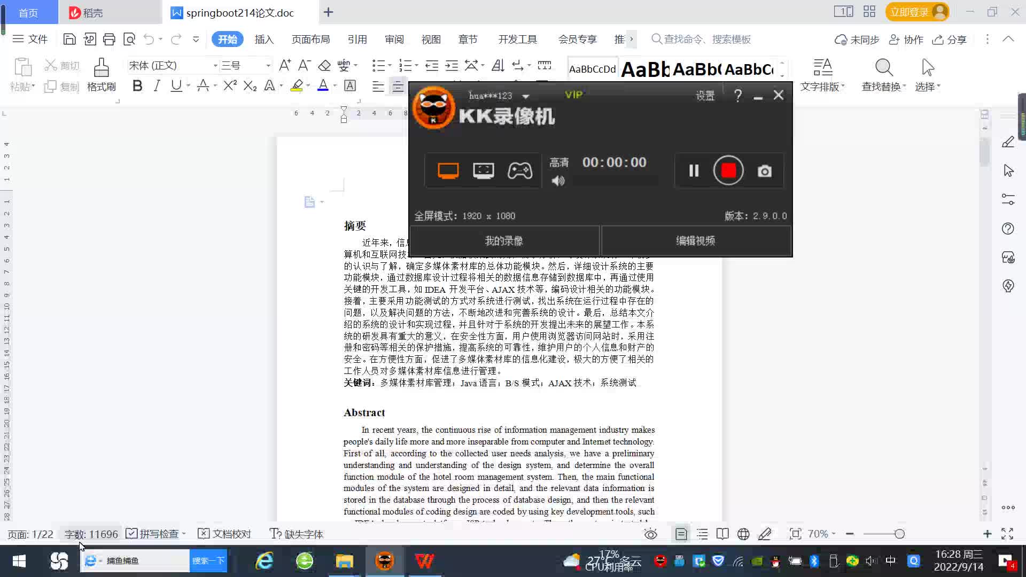Align text left

(x=378, y=86)
